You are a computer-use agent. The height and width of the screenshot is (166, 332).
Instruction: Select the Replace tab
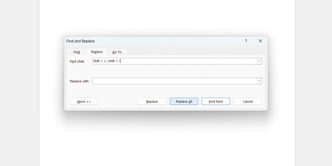97,52
